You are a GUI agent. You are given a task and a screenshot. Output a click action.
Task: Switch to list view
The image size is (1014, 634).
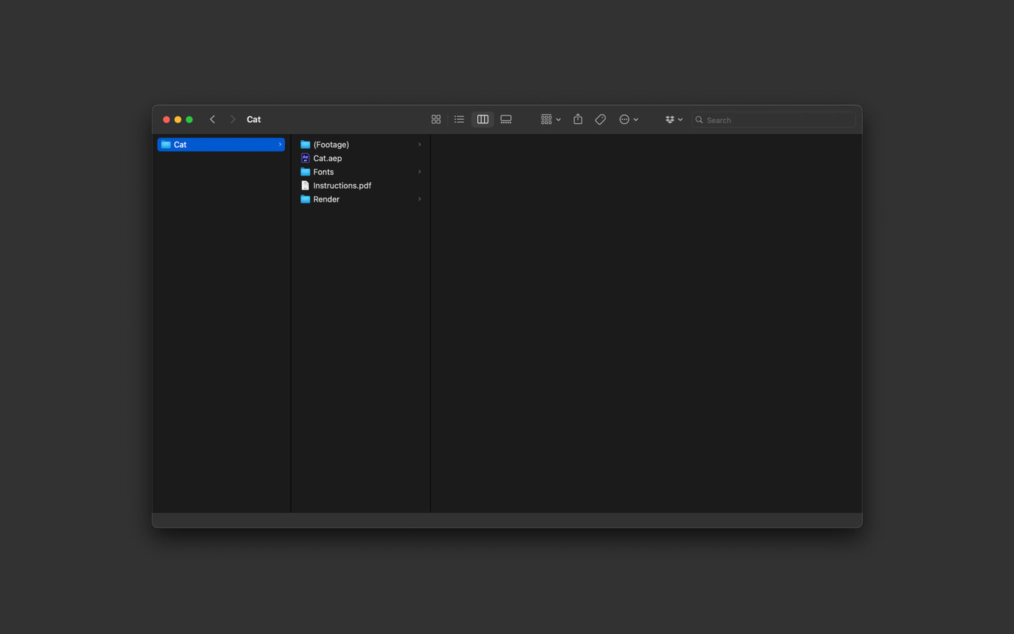(x=459, y=119)
